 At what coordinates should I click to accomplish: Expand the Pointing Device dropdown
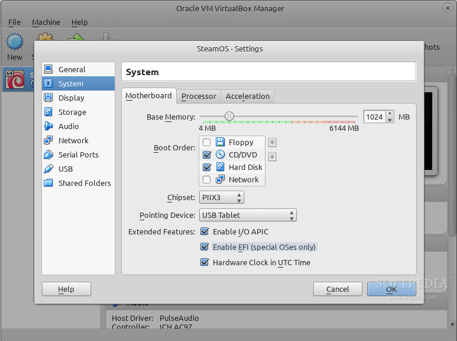[x=248, y=215]
